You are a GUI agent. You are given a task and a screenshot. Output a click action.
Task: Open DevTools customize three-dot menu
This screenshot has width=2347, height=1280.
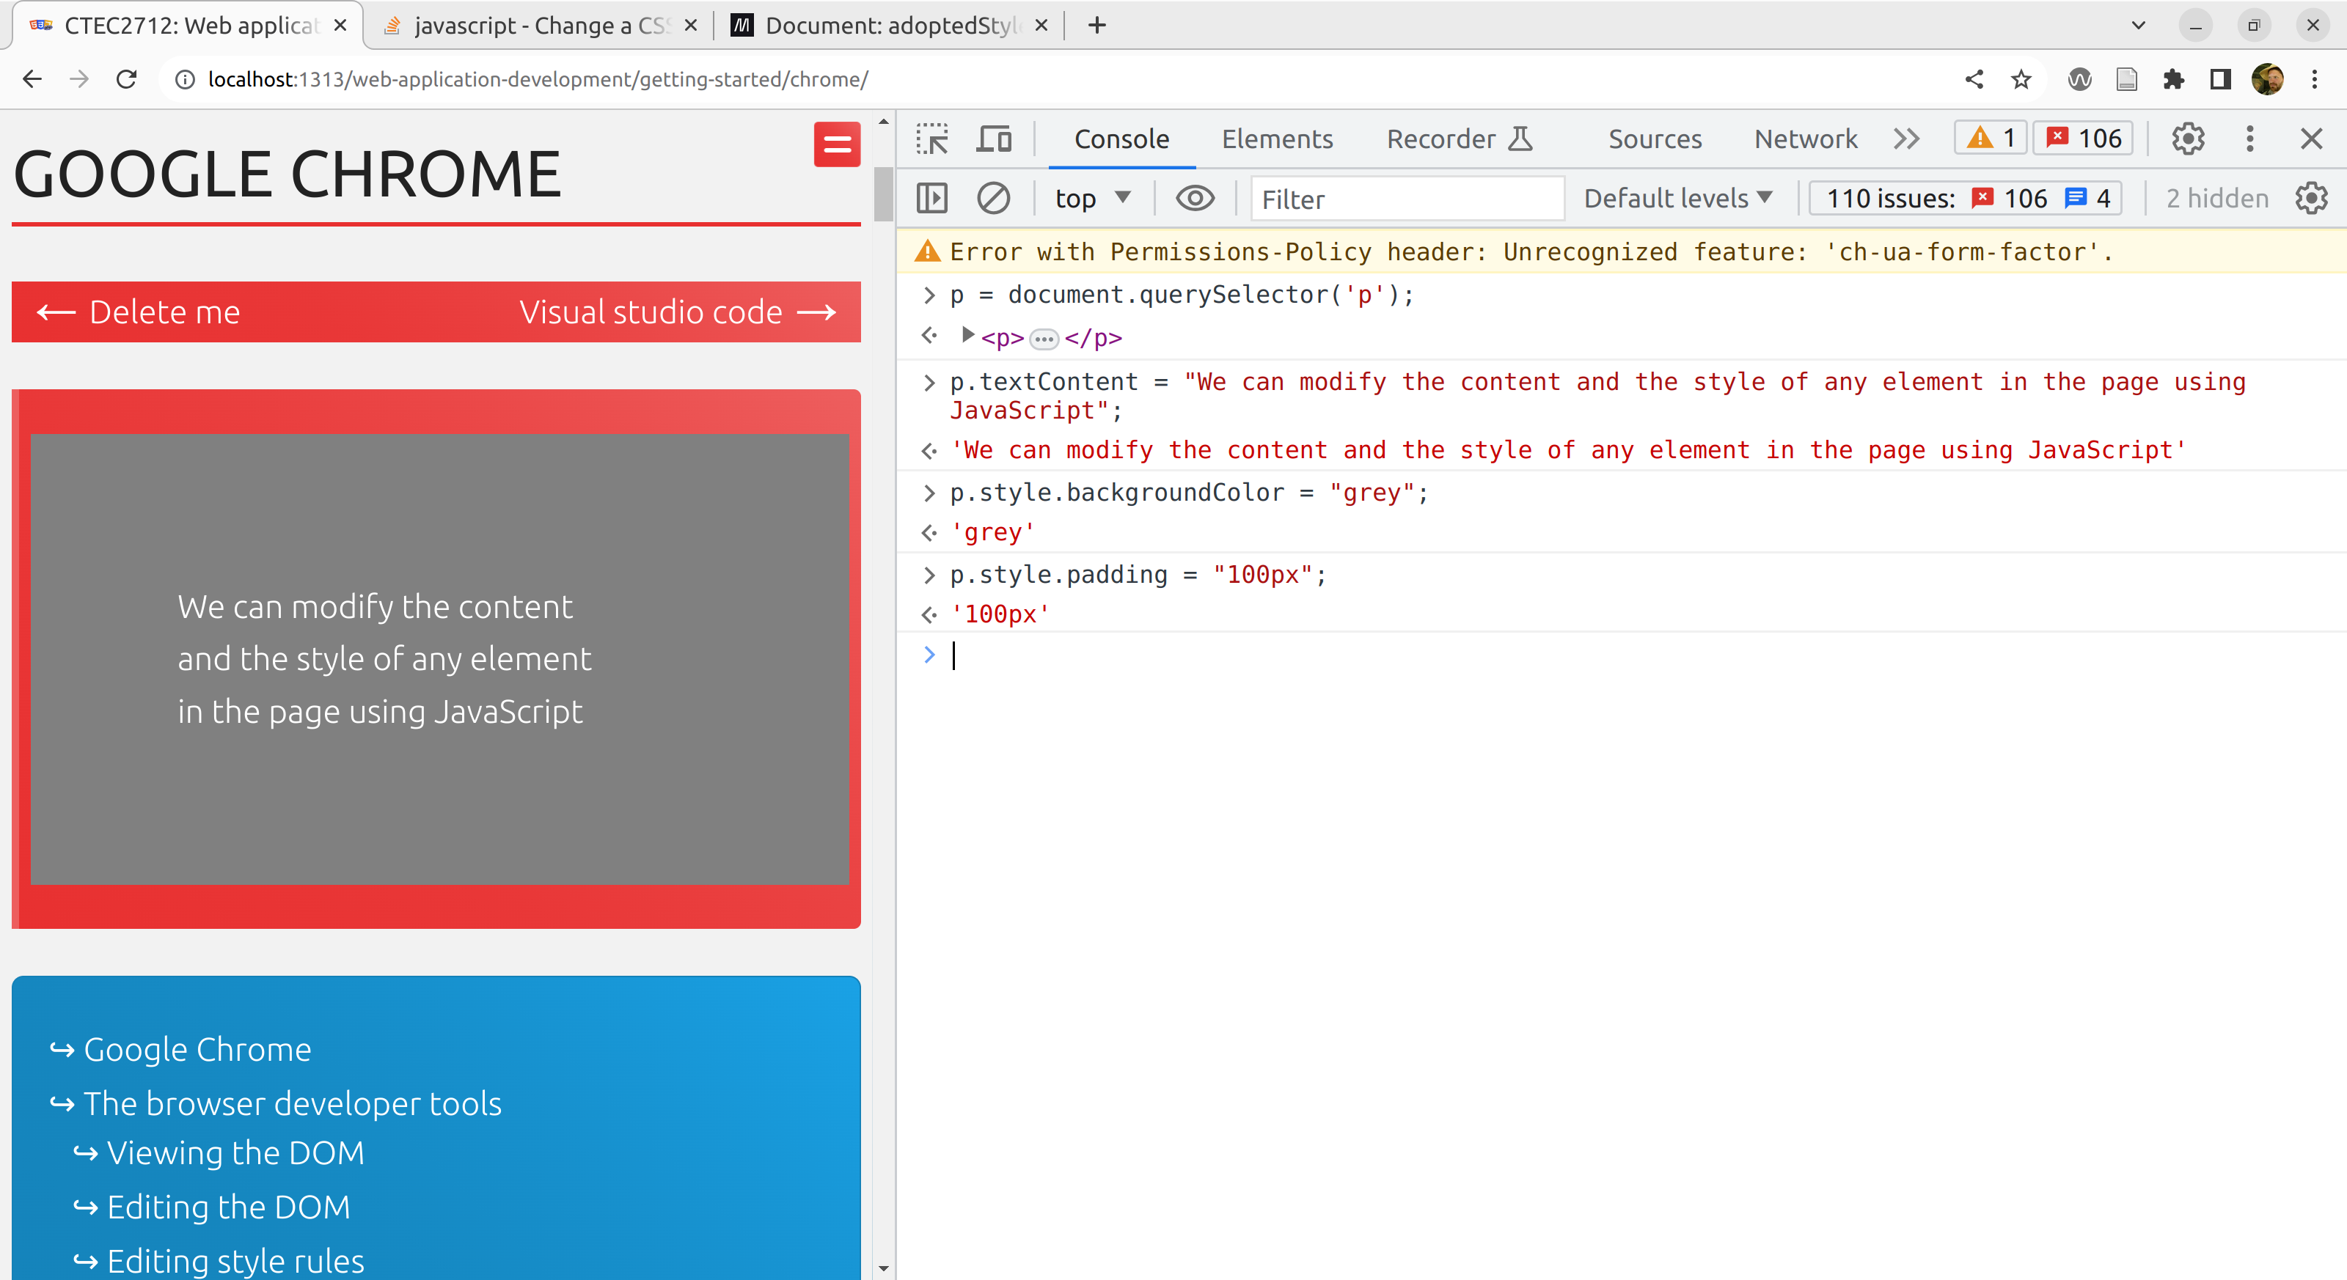pyautogui.click(x=2249, y=139)
